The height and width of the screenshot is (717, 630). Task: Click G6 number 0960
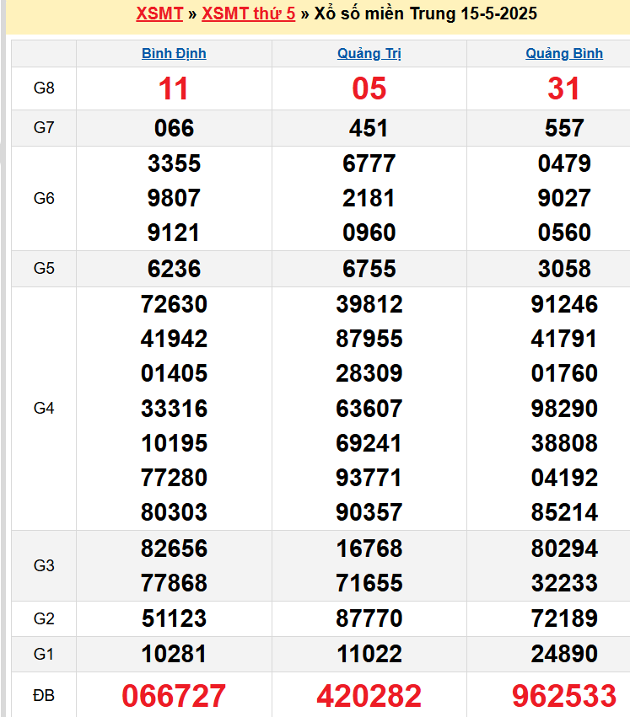pos(369,233)
